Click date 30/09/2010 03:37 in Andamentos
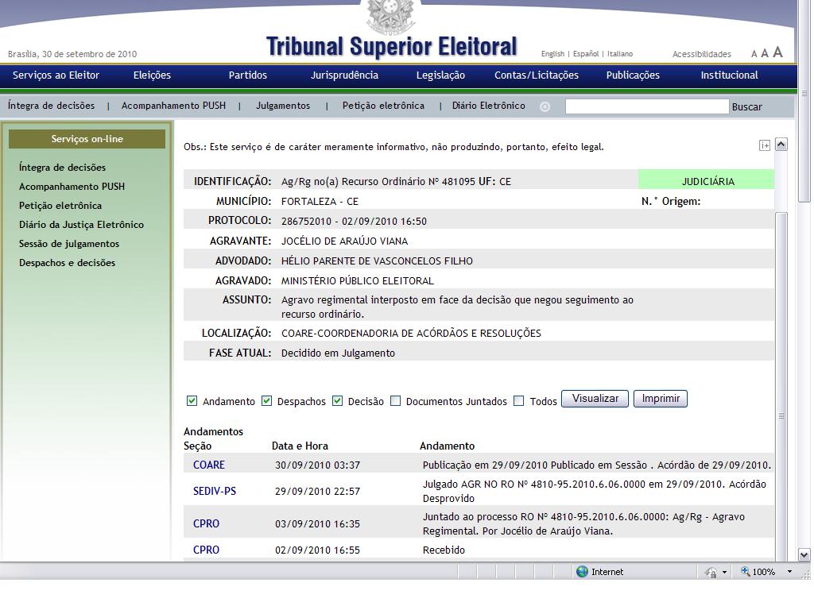This screenshot has width=814, height=610. click(x=317, y=465)
